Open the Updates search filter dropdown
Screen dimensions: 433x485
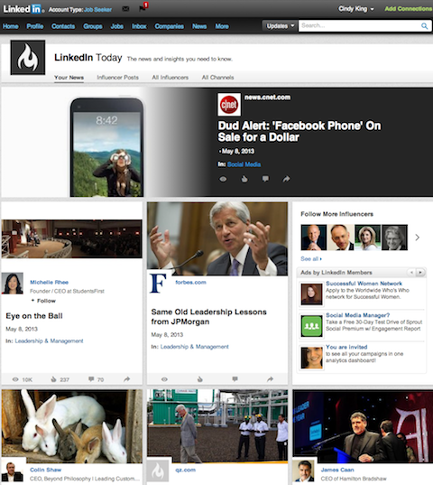pos(281,26)
